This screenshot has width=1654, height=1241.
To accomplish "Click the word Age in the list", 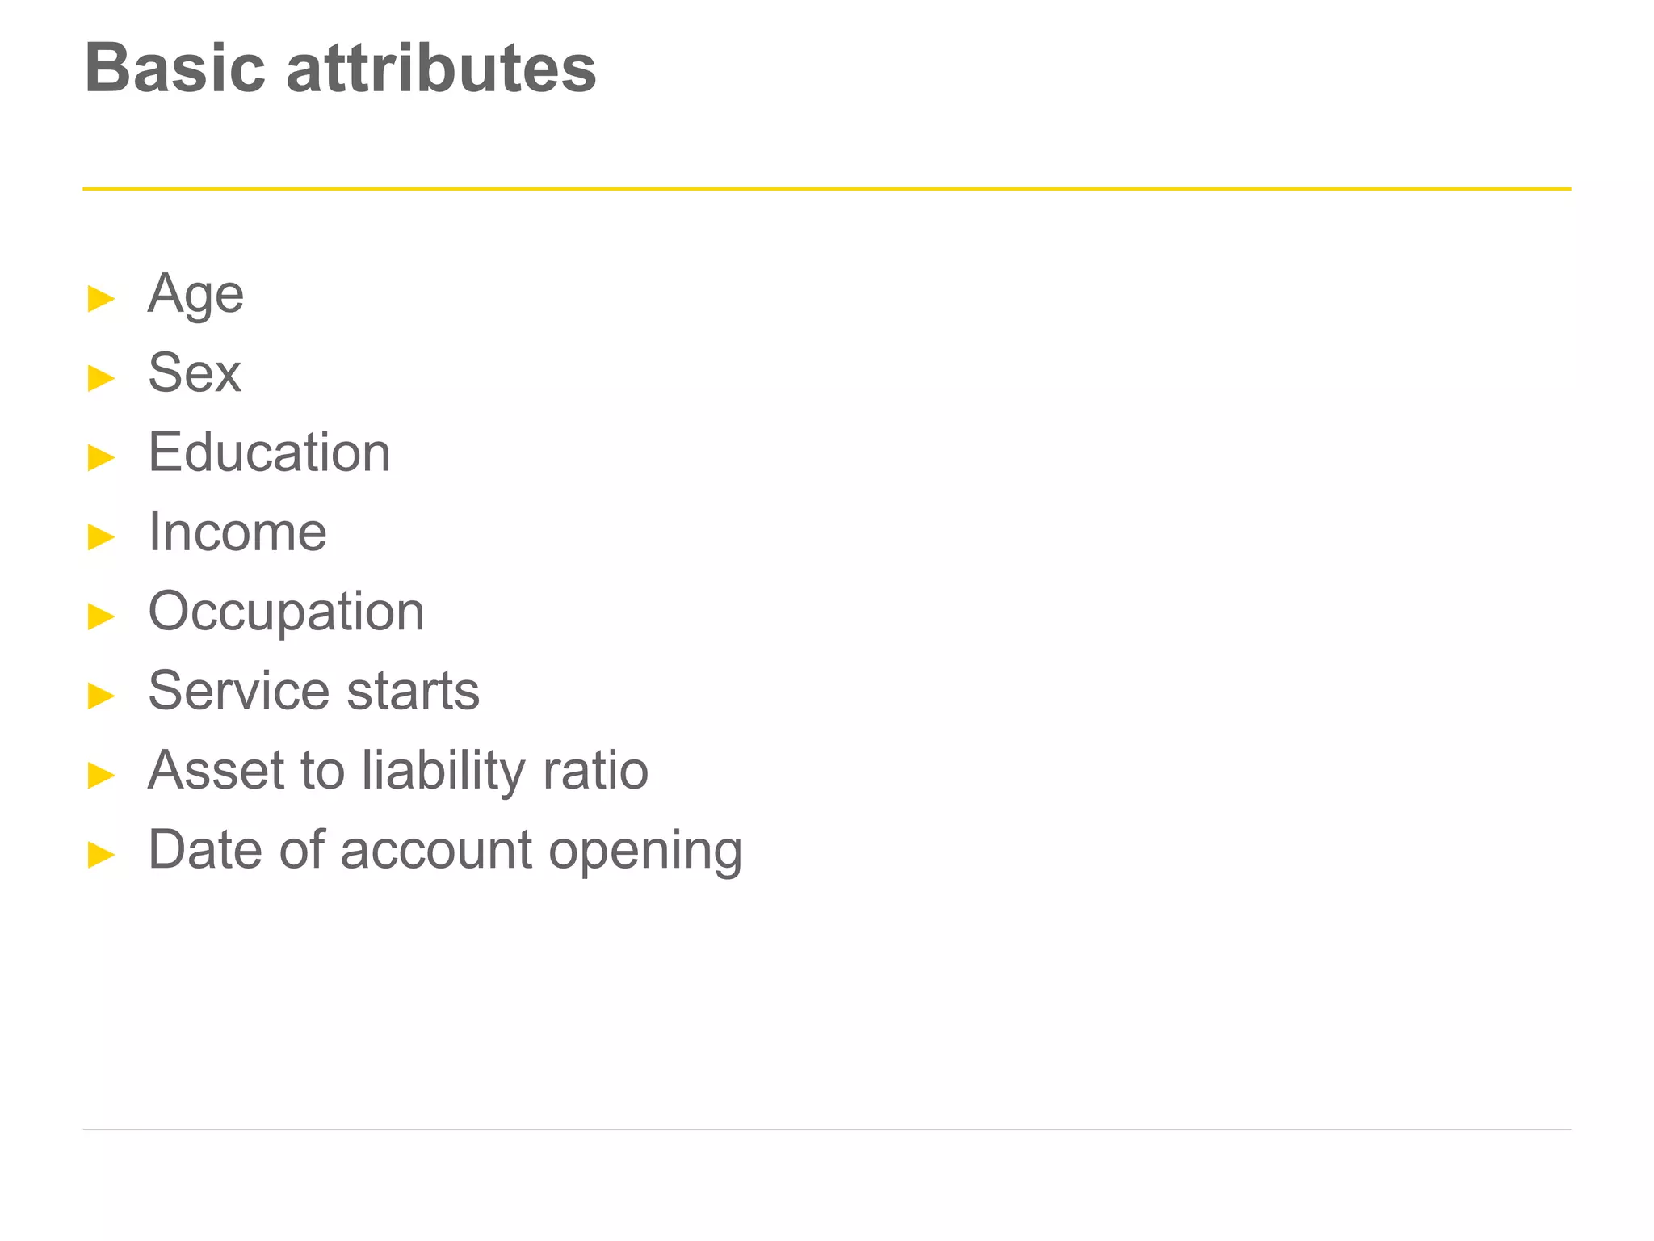I will click(195, 295).
